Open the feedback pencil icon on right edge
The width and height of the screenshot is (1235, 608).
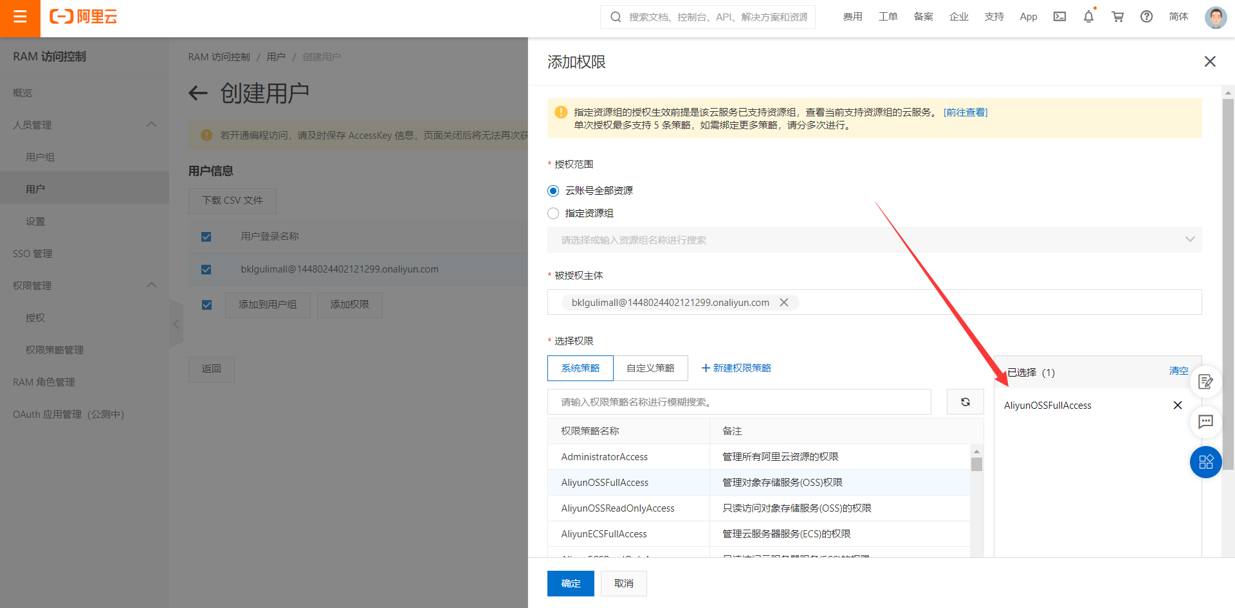1206,382
